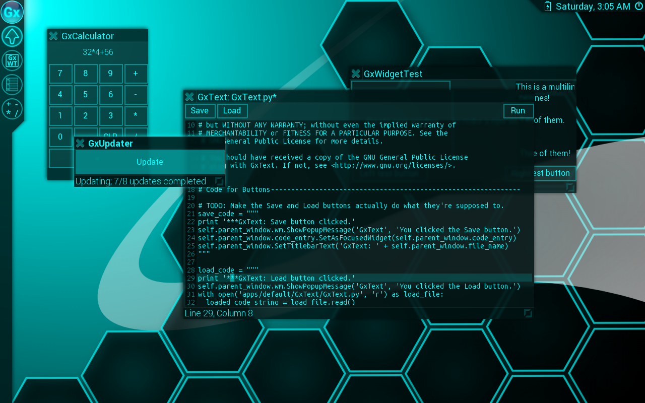The width and height of the screenshot is (645, 403).
Task: Click code line 10 'but WITHOUT ANY WARRANTY'
Action: pyautogui.click(x=327, y=125)
